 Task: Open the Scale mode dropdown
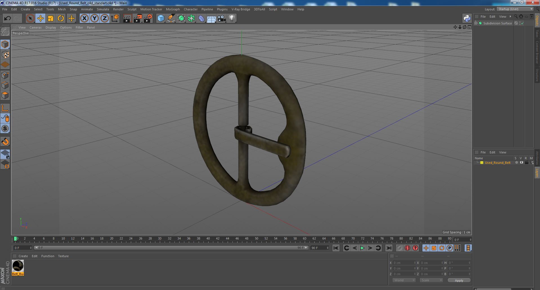click(431, 280)
